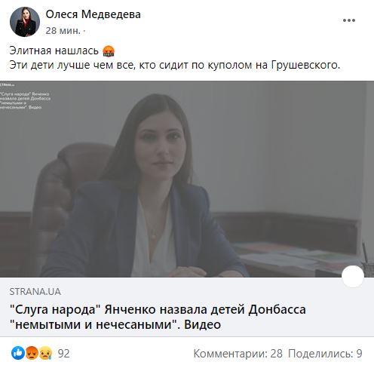Show who reacted via the 92 count

63,354
